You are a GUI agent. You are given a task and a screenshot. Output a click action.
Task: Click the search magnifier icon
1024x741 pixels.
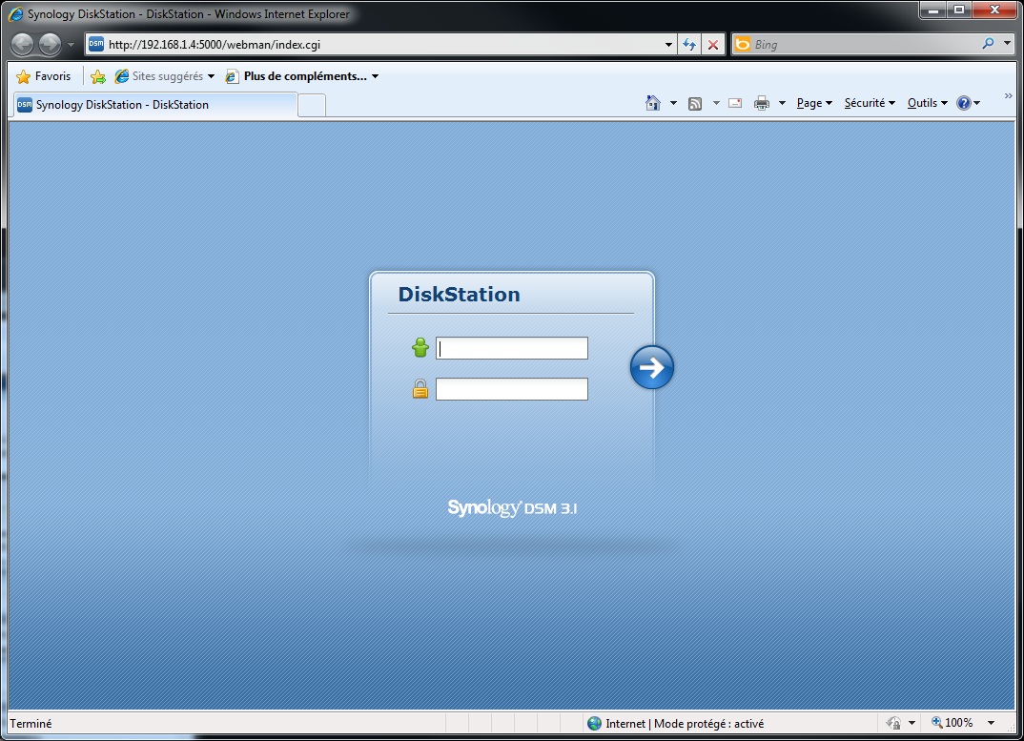click(x=988, y=44)
